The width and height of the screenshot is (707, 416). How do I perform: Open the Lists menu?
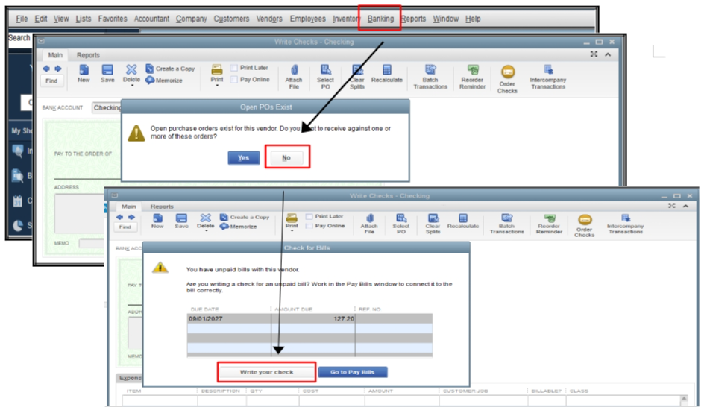point(83,19)
